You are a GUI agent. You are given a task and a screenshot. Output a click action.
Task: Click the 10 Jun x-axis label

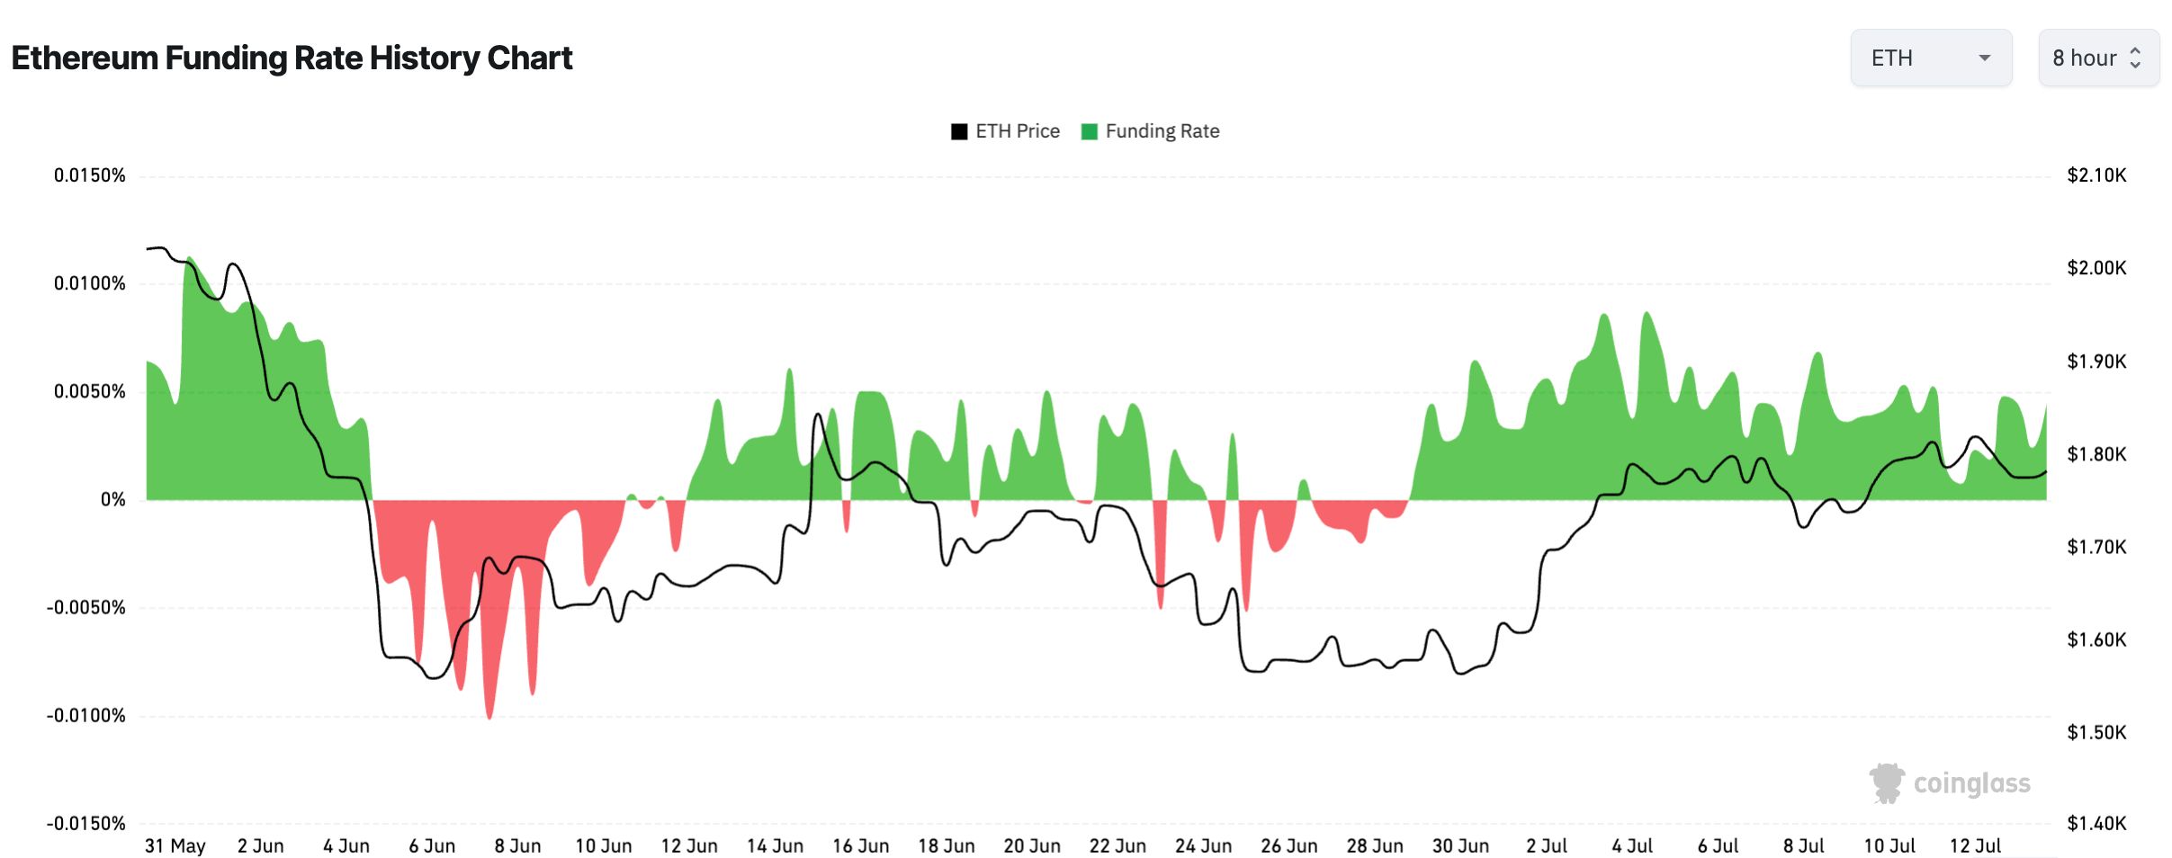click(604, 846)
